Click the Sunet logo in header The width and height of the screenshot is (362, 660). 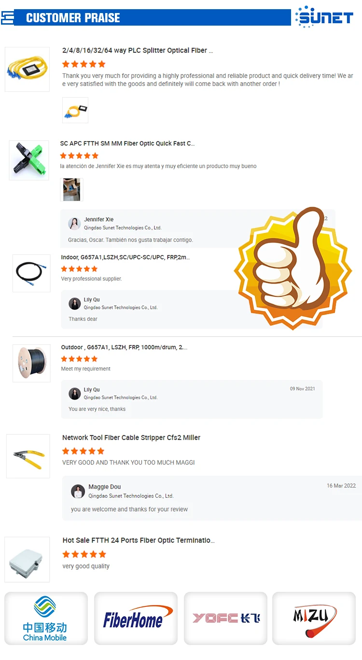(324, 17)
